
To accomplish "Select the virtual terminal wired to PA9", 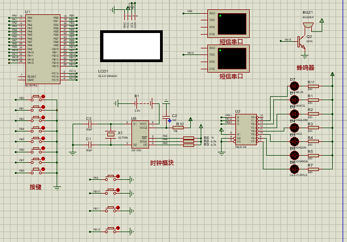I will (x=228, y=24).
